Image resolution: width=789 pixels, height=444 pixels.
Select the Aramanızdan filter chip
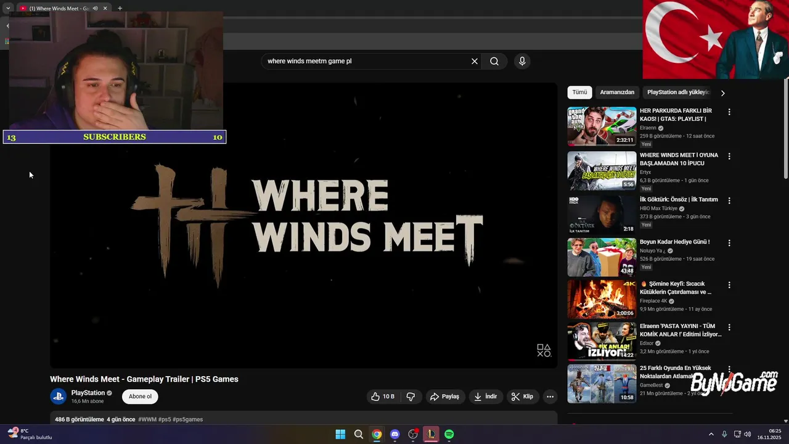[617, 92]
